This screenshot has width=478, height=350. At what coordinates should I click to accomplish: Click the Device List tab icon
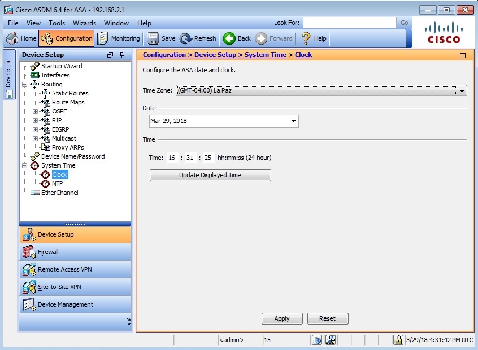coord(9,95)
